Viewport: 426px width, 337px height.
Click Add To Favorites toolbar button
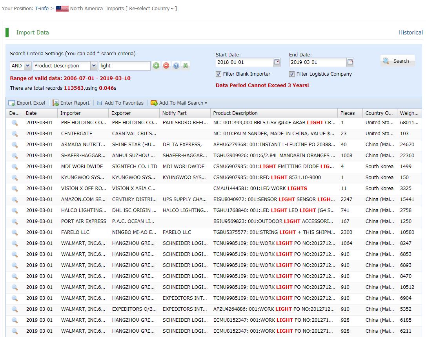(120, 103)
